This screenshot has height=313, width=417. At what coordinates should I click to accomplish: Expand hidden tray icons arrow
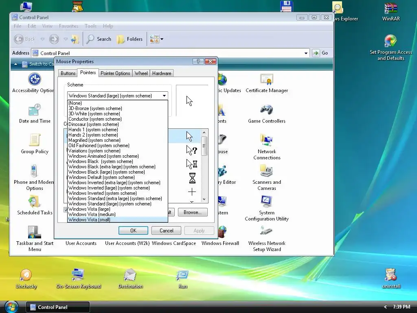click(385, 307)
